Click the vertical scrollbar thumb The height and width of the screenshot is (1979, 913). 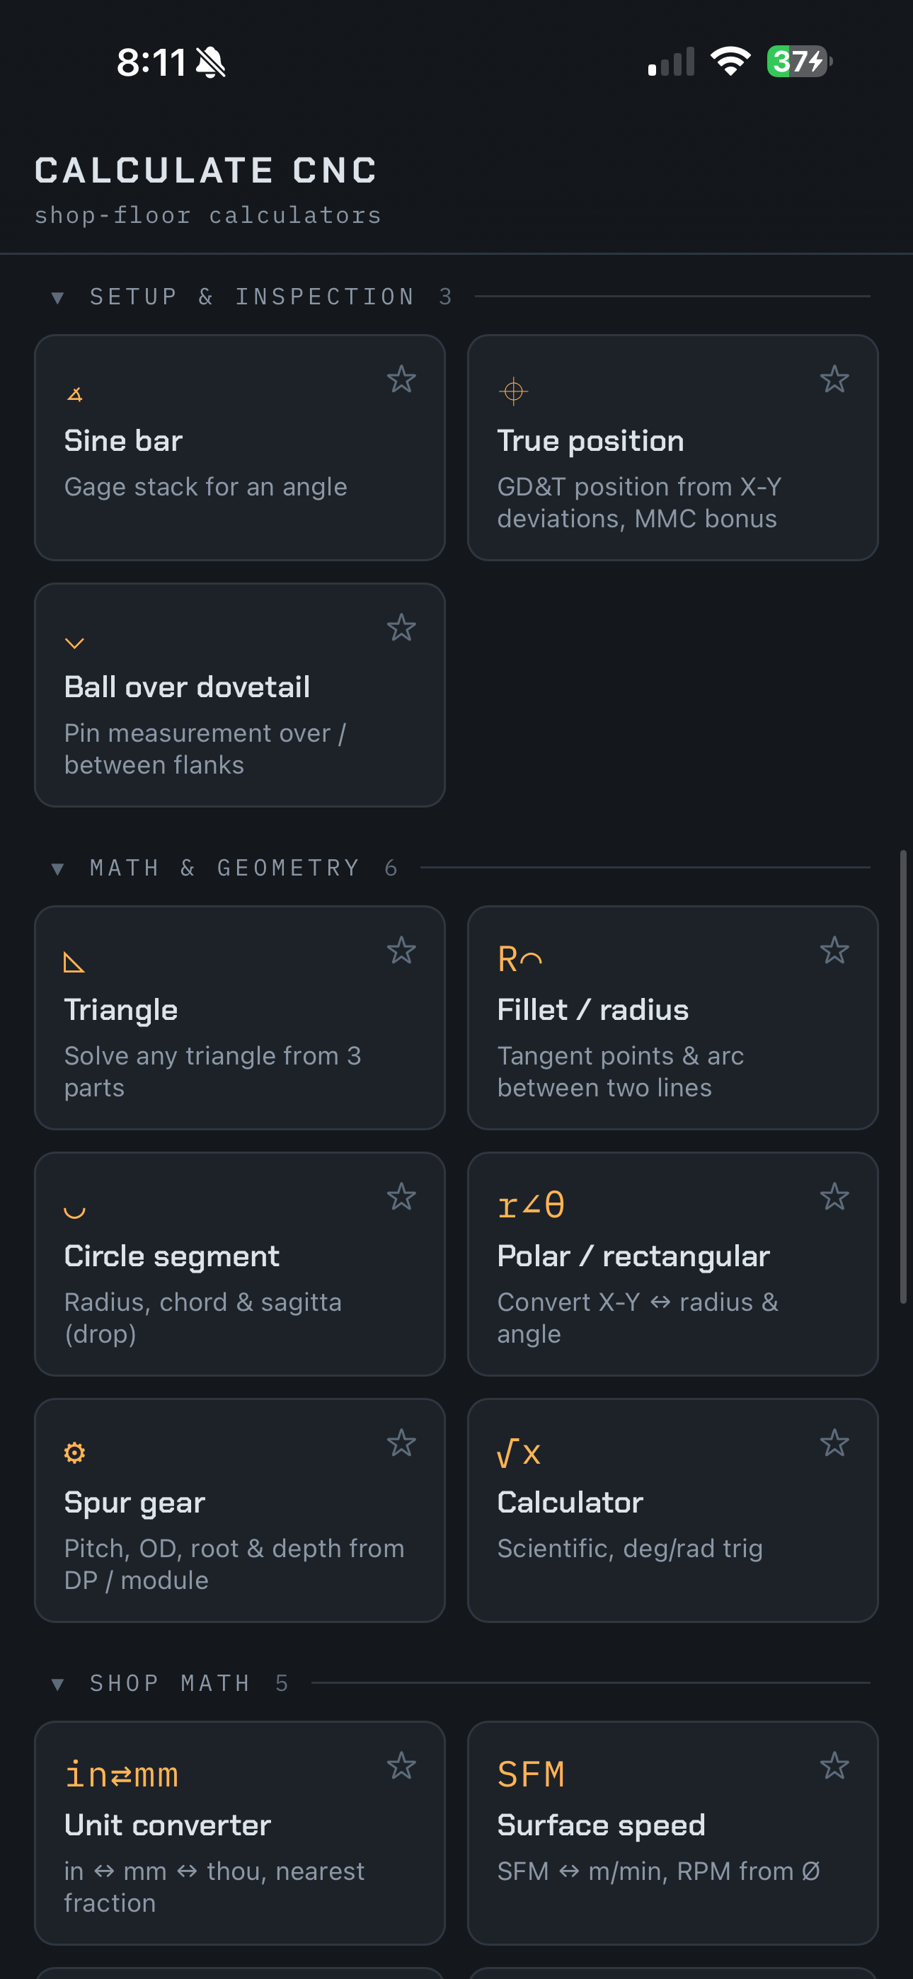pos(903,1077)
